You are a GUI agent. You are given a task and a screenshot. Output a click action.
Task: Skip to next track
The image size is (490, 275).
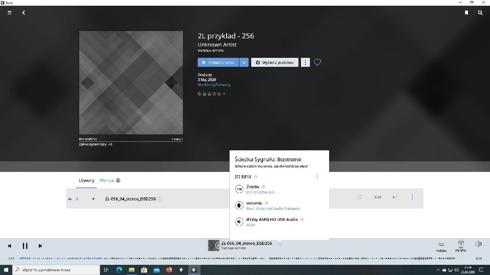40,246
